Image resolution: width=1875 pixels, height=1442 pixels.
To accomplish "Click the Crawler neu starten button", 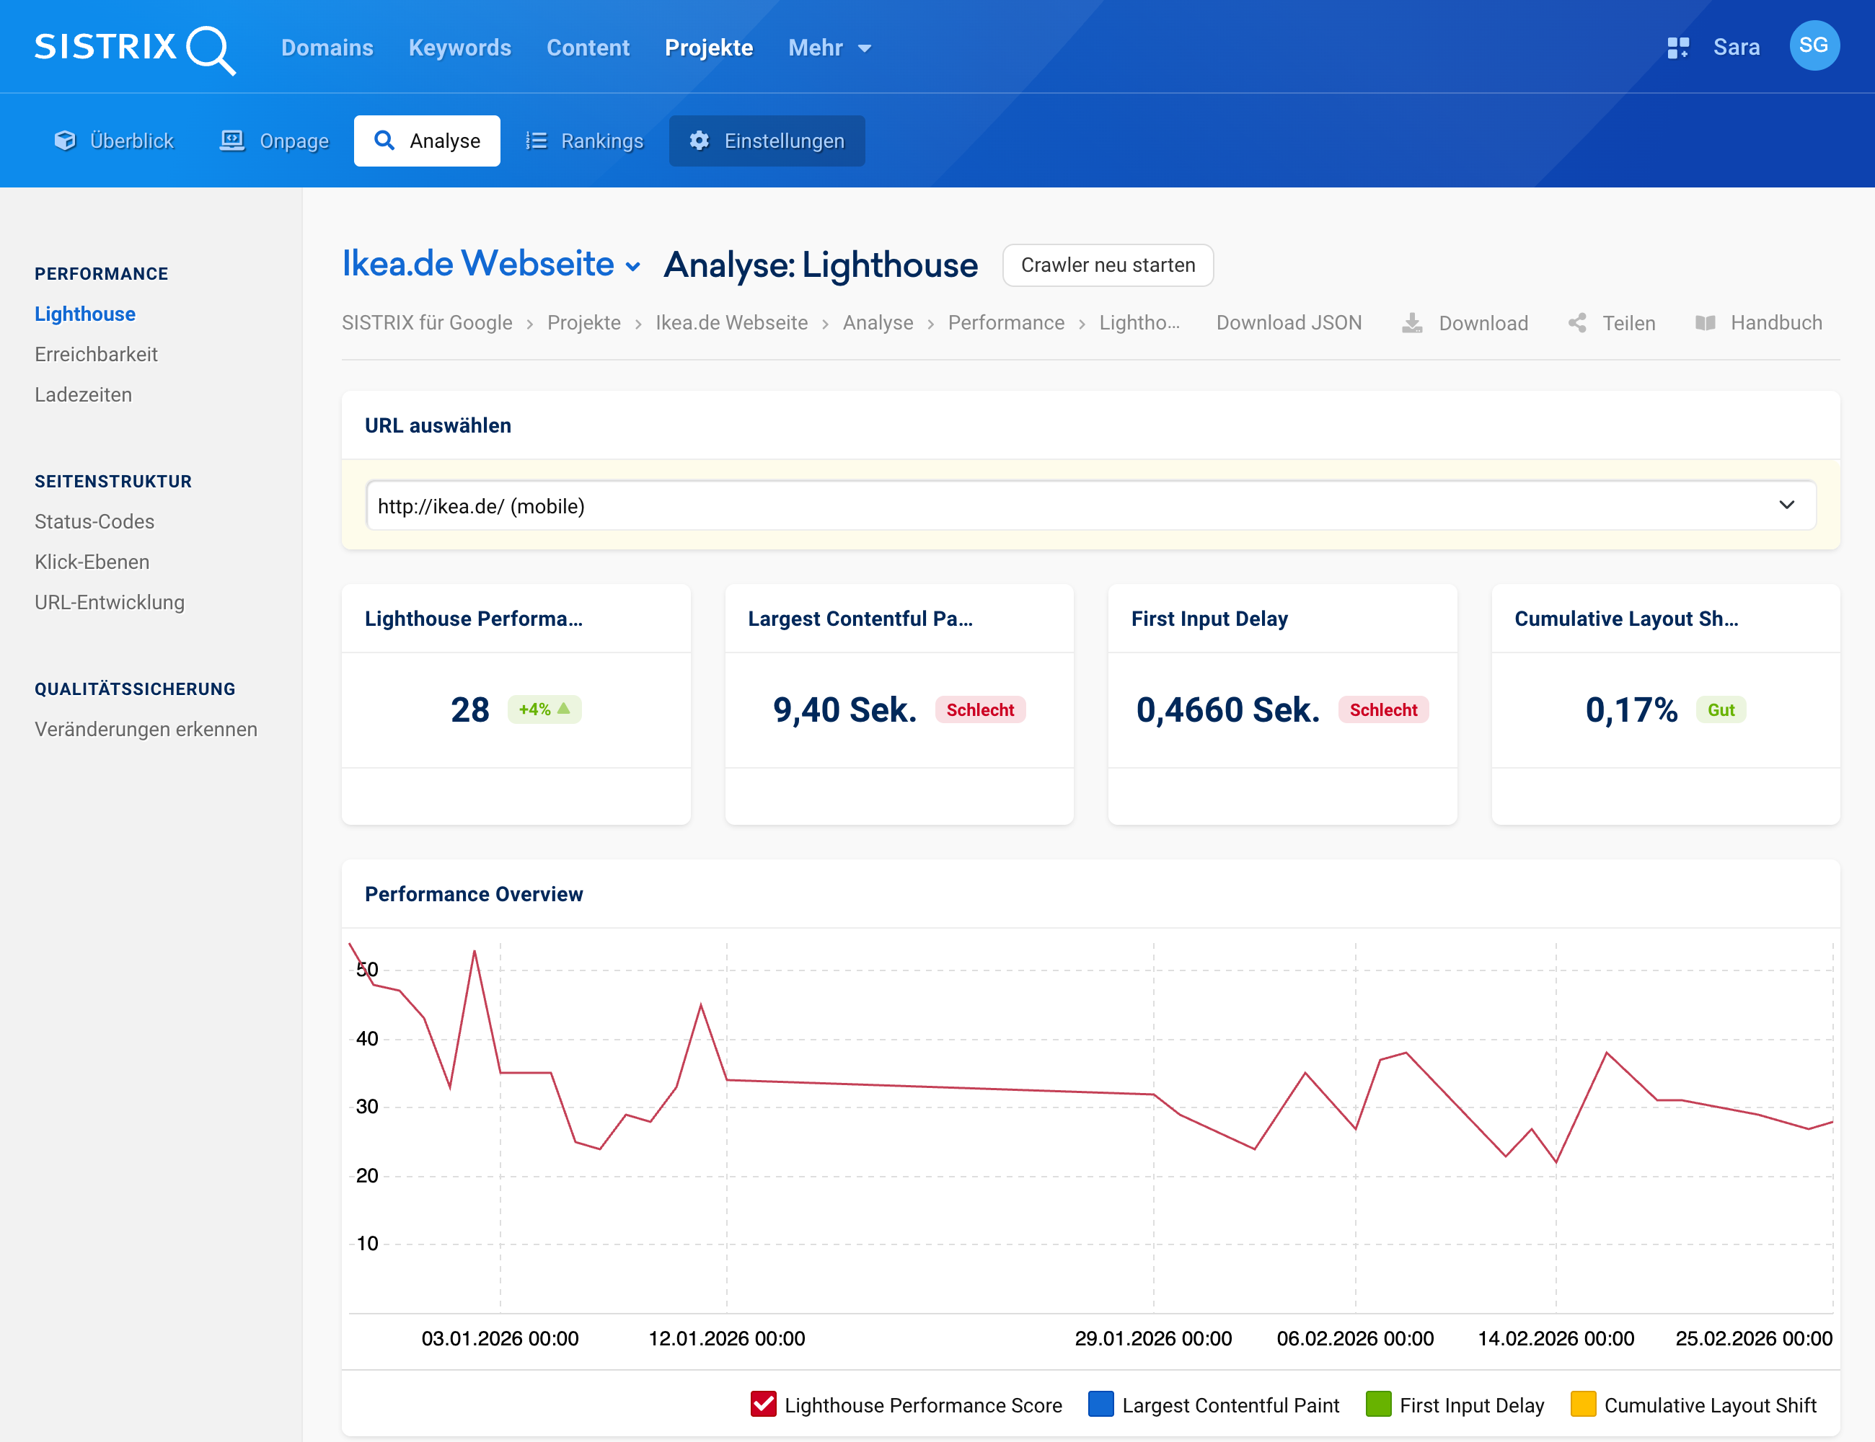I will pyautogui.click(x=1108, y=265).
